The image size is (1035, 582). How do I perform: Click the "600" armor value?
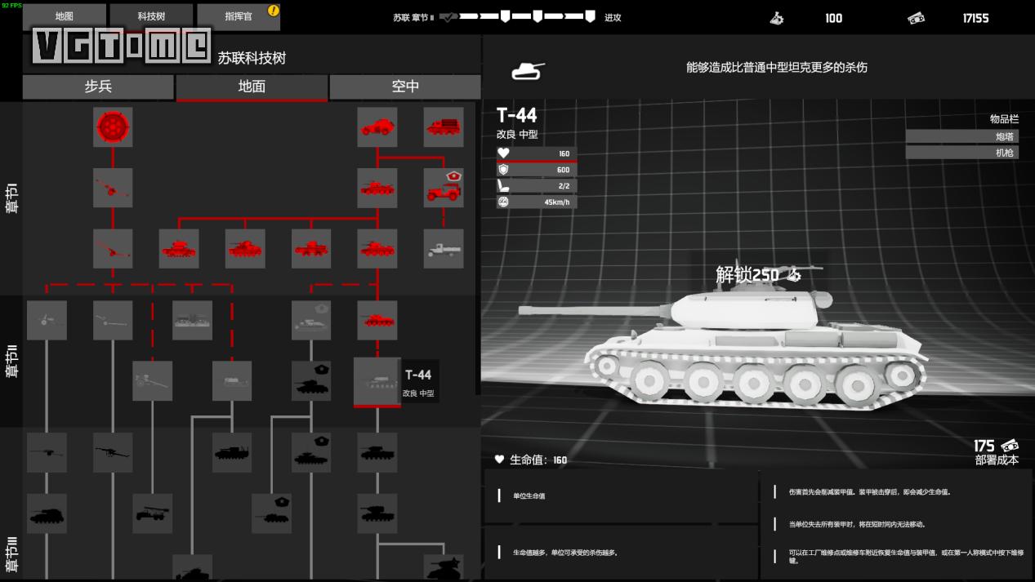click(x=564, y=170)
